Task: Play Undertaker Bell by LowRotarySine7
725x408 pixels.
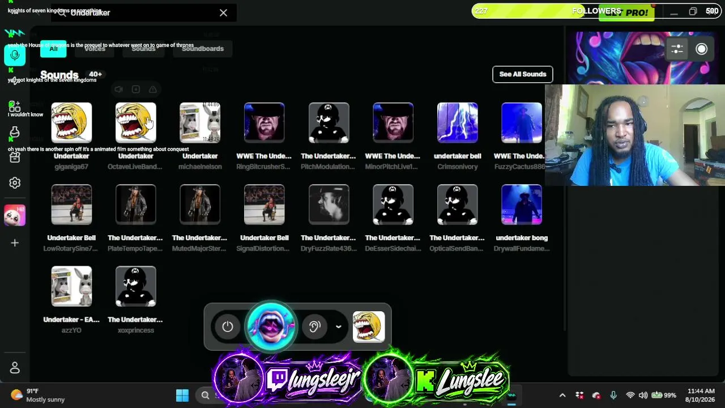Action: click(71, 205)
